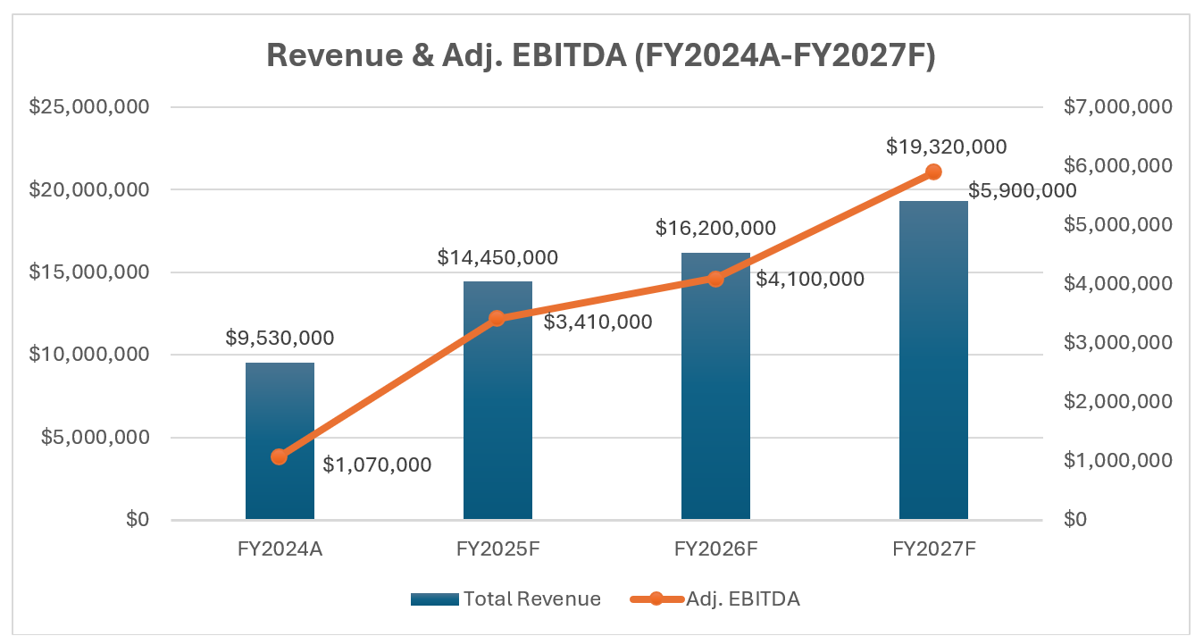Screen dimensions: 1195x636
Task: Click the $19,320,000 data label
Action: pyautogui.click(x=946, y=146)
